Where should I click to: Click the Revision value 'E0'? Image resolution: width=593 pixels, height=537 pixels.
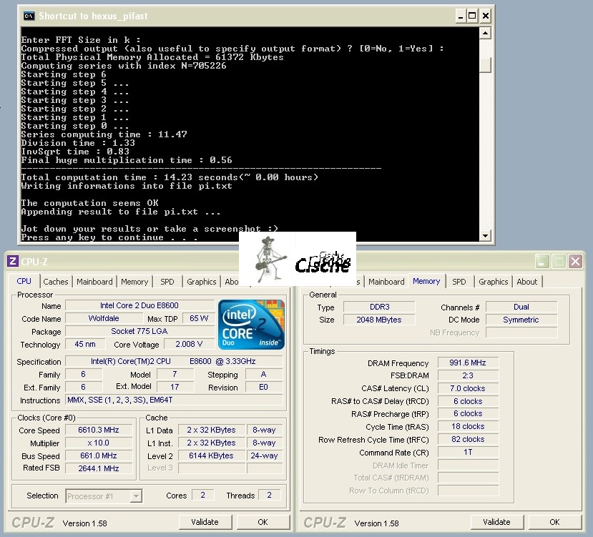[x=264, y=388]
